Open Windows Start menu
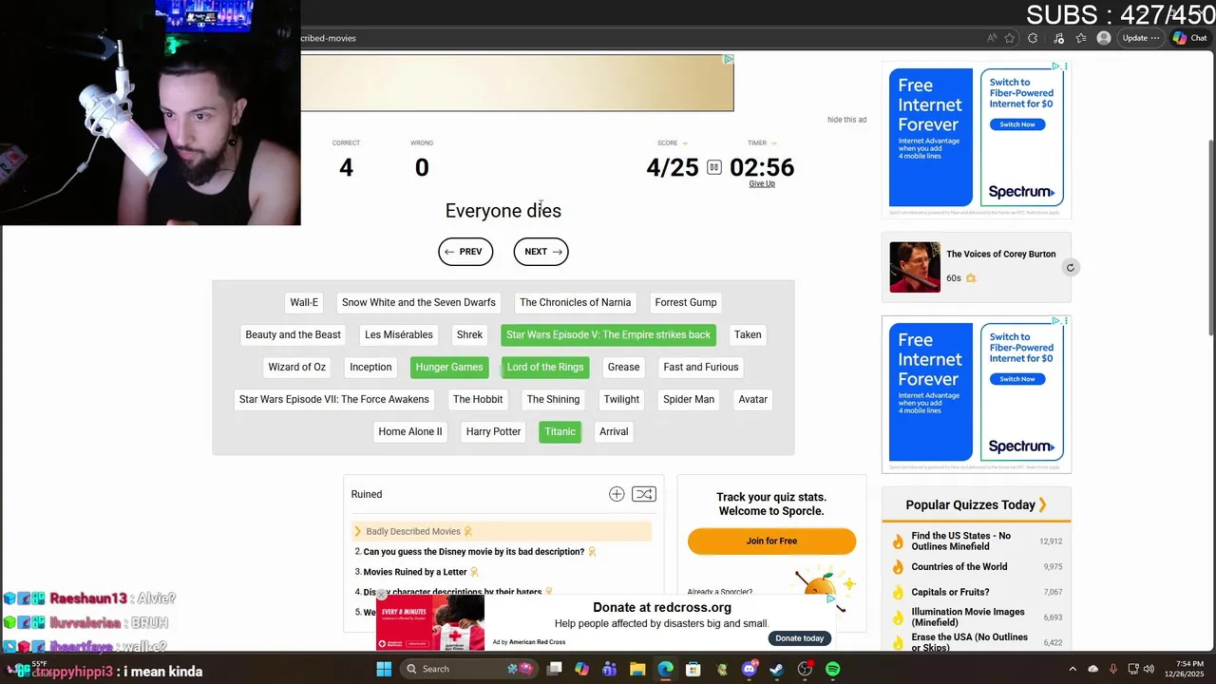Screen dimensions: 1216x684 pyautogui.click(x=384, y=669)
